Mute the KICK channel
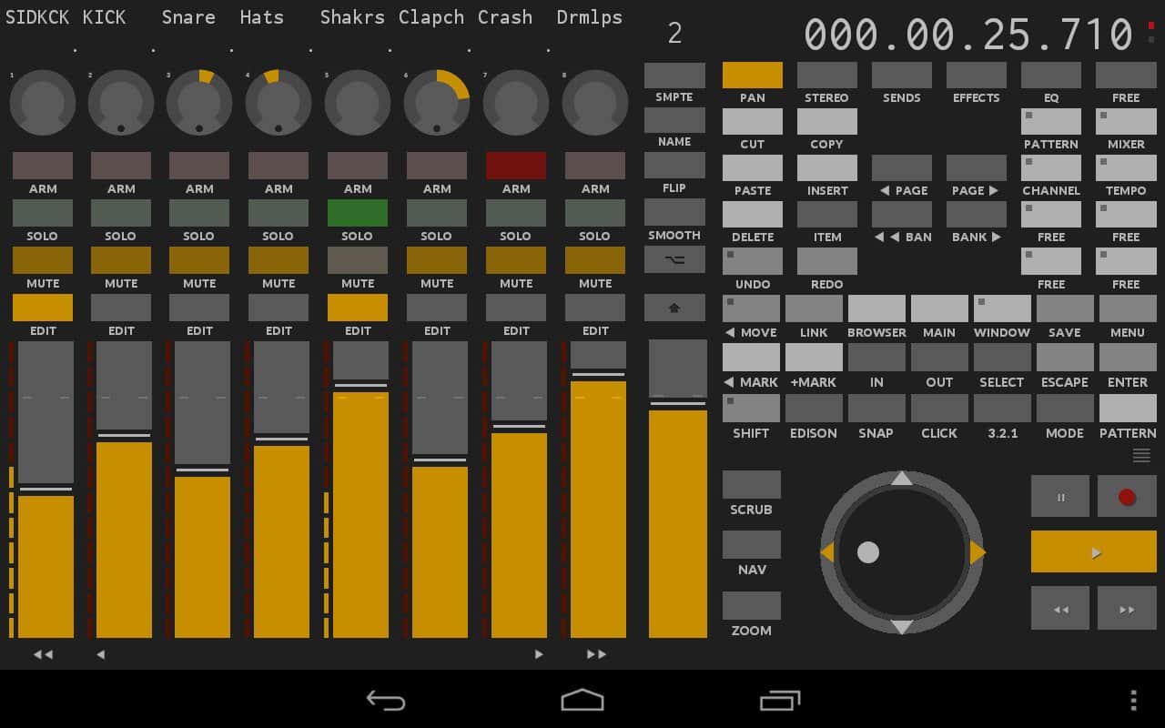Image resolution: width=1165 pixels, height=728 pixels. 121,261
